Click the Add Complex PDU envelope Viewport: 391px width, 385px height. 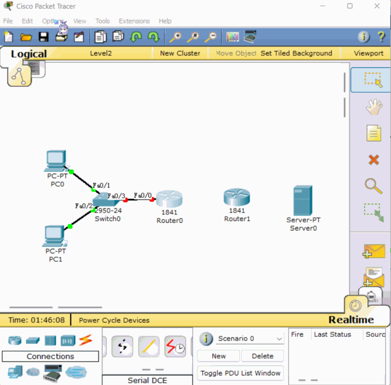coord(373,277)
